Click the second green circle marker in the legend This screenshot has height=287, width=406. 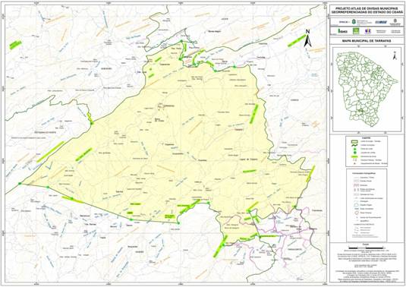click(355, 153)
